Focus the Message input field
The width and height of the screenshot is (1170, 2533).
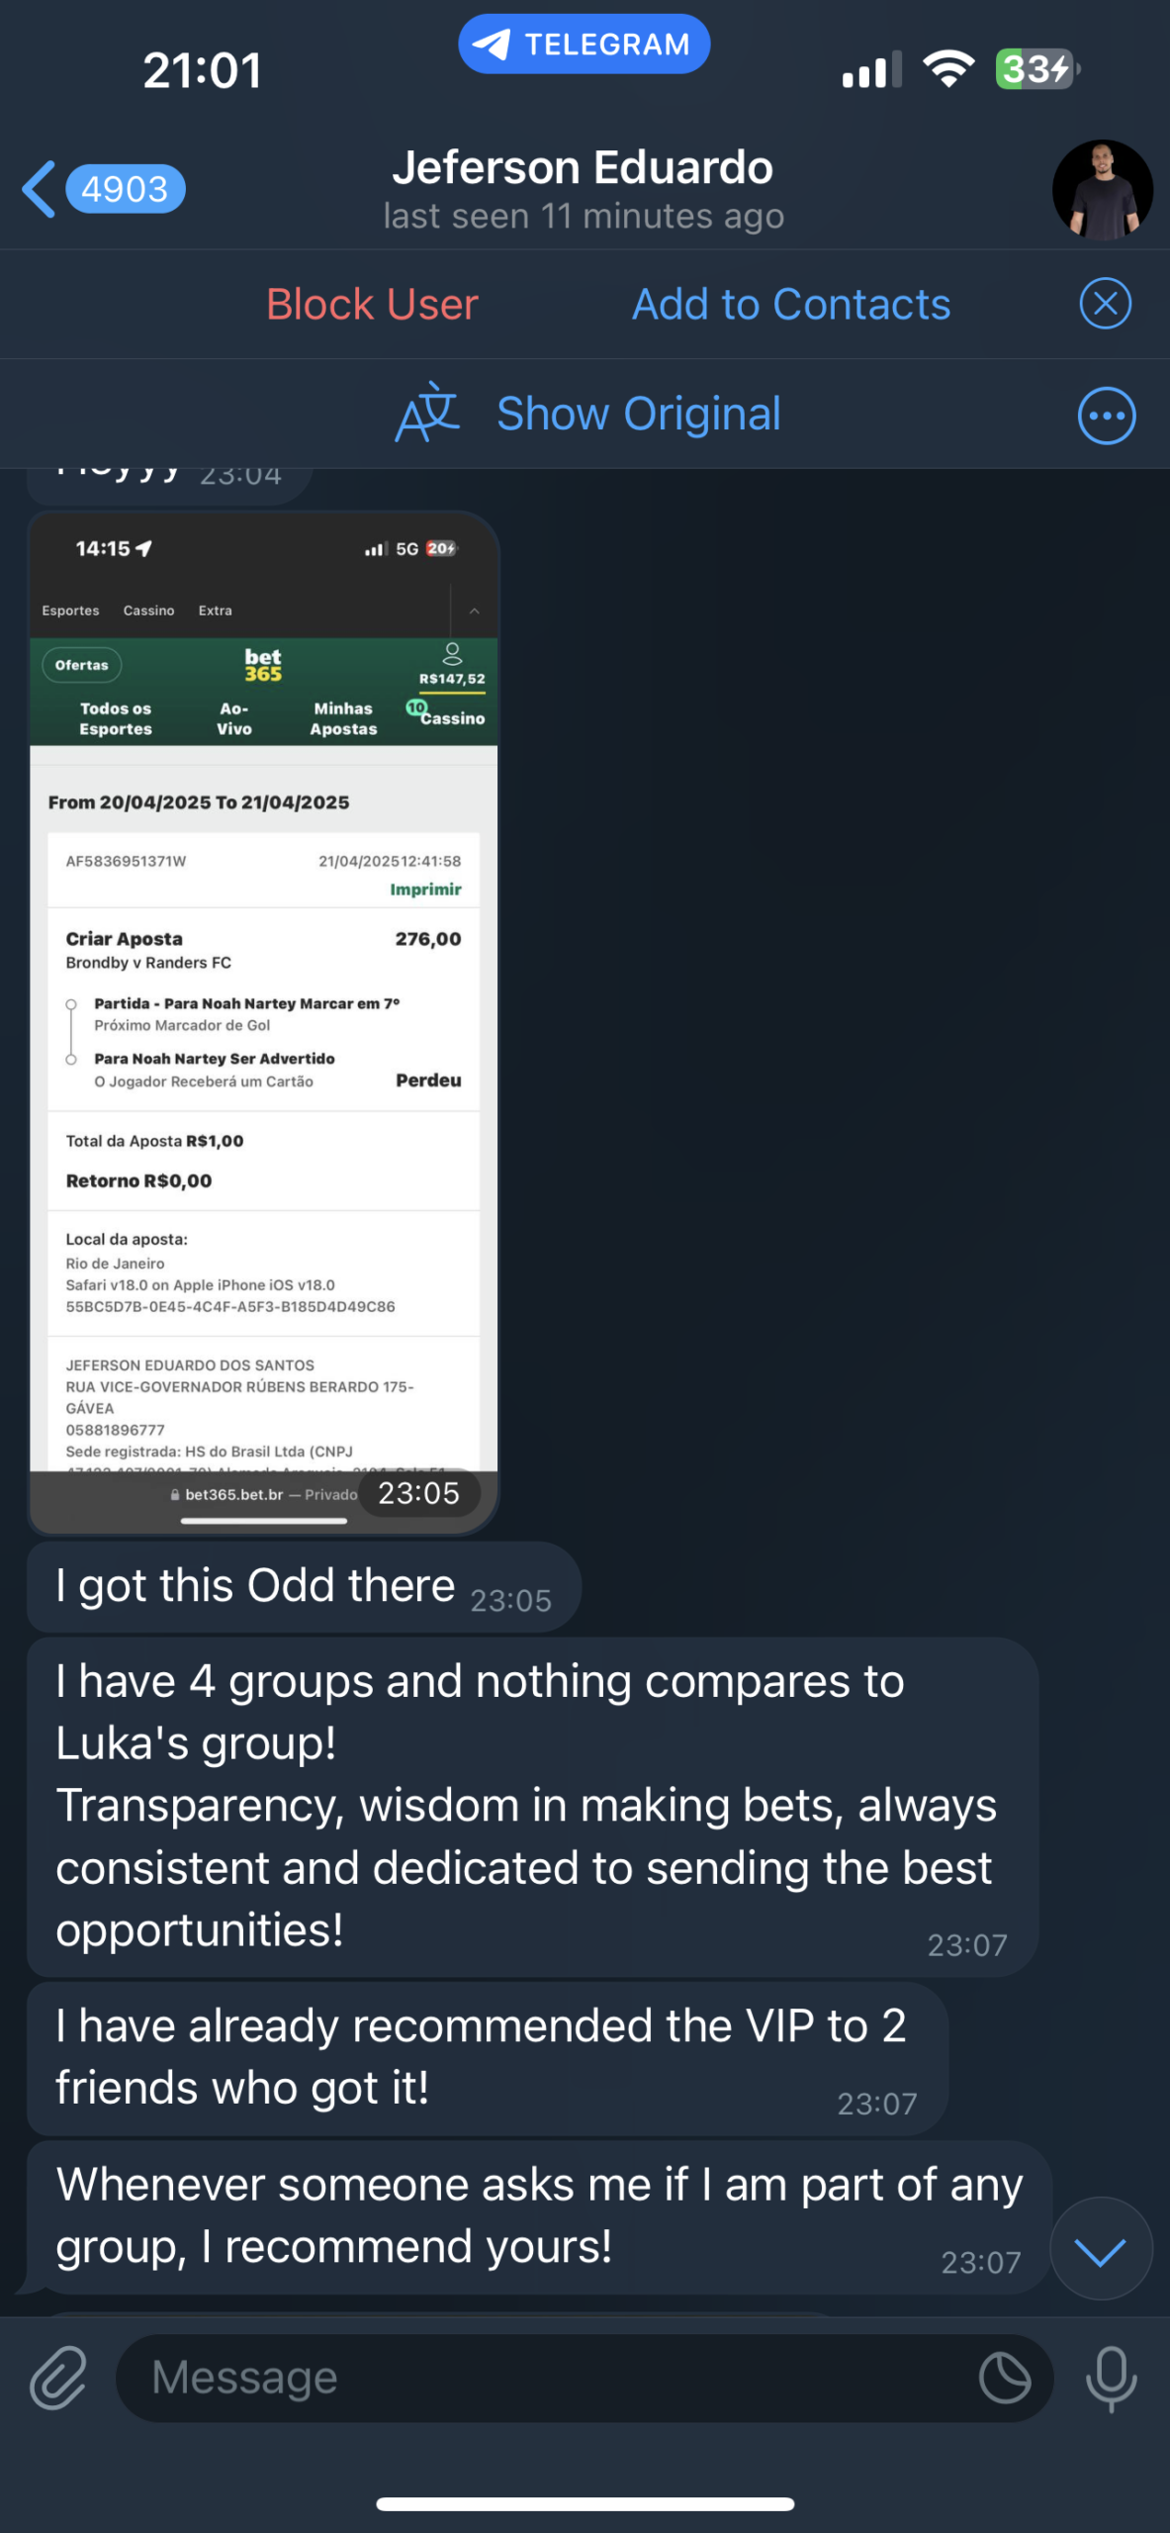click(x=584, y=2378)
